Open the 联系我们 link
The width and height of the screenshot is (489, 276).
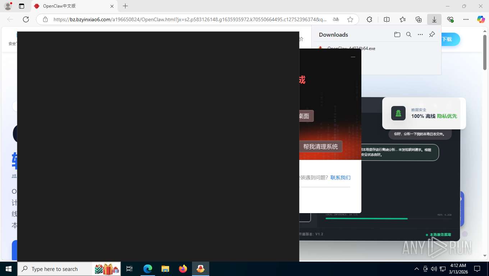point(341,178)
